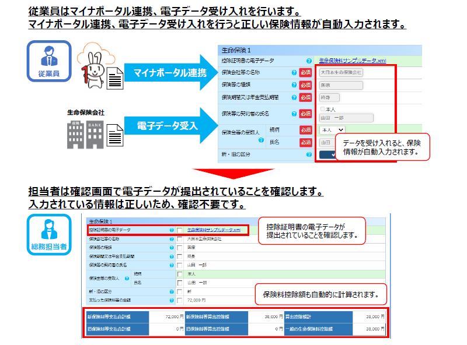Click the 必須 badge on 保険会社等の名称 row

305,72
